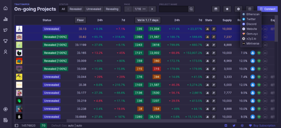Select the All status filter
This screenshot has height=128, width=281.
63,9
